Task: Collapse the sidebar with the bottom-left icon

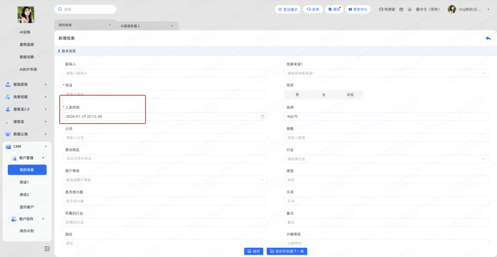Action: click(47, 249)
